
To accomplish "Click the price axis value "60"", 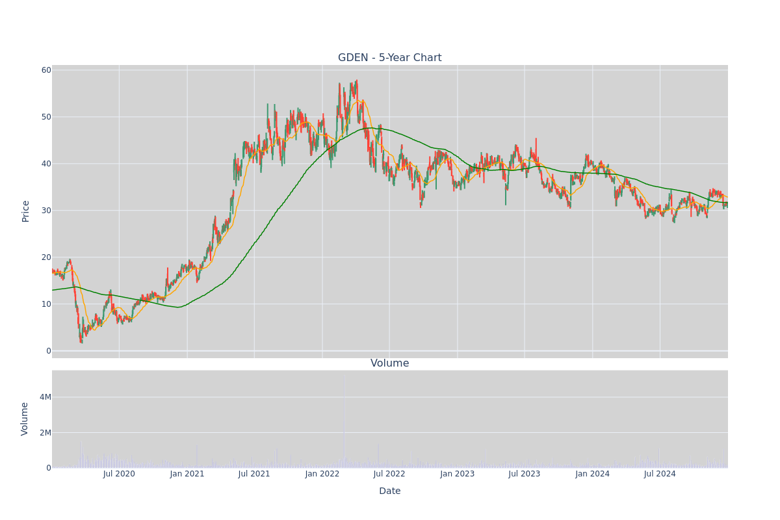I will coord(46,70).
